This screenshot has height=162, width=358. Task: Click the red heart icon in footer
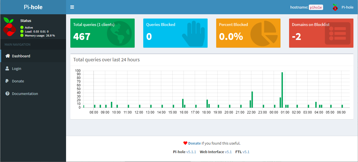click(185, 143)
